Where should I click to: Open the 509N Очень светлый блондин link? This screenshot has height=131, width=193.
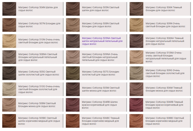click(x=165, y=25)
